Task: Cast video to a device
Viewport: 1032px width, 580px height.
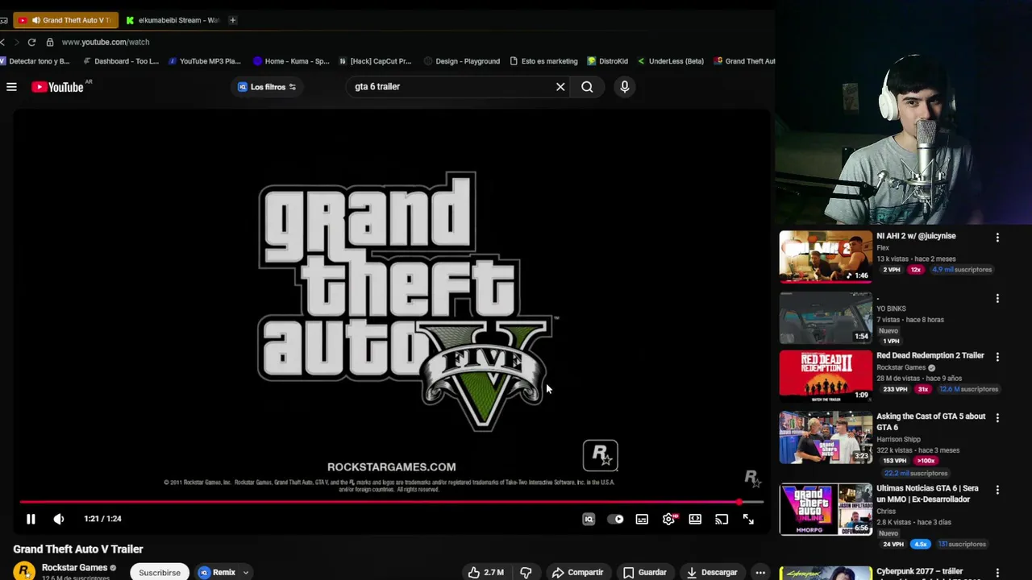Action: pyautogui.click(x=722, y=520)
